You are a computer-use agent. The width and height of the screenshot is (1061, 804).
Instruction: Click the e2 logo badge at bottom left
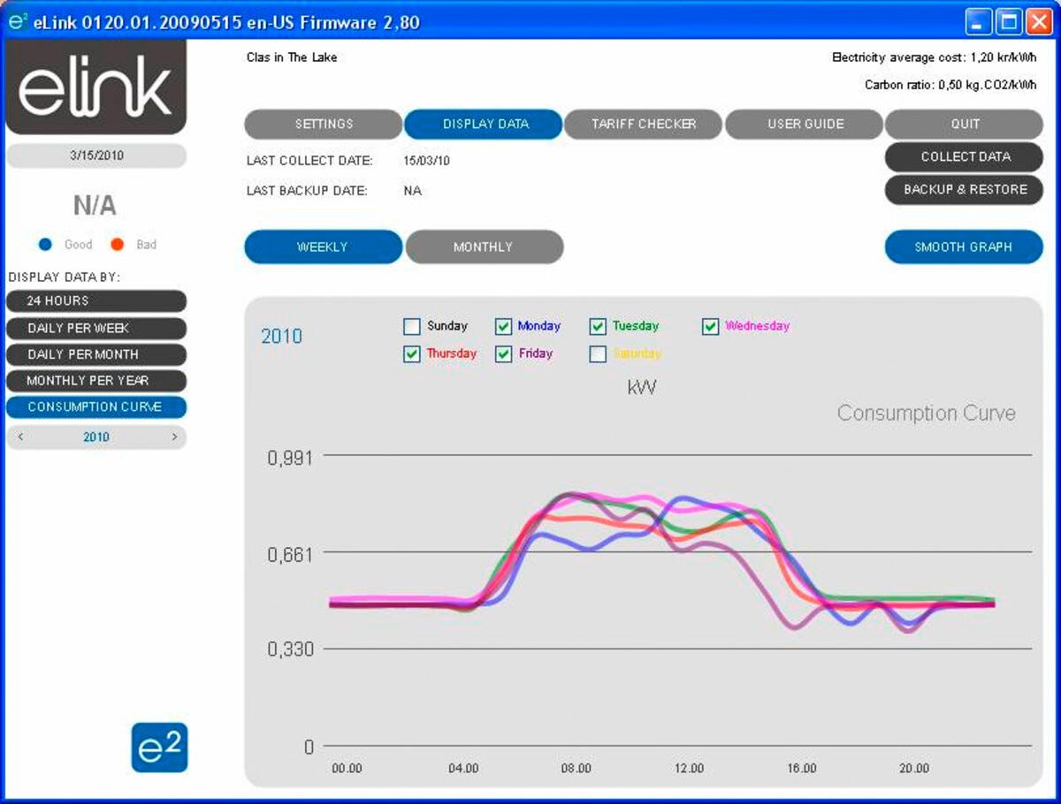[159, 747]
